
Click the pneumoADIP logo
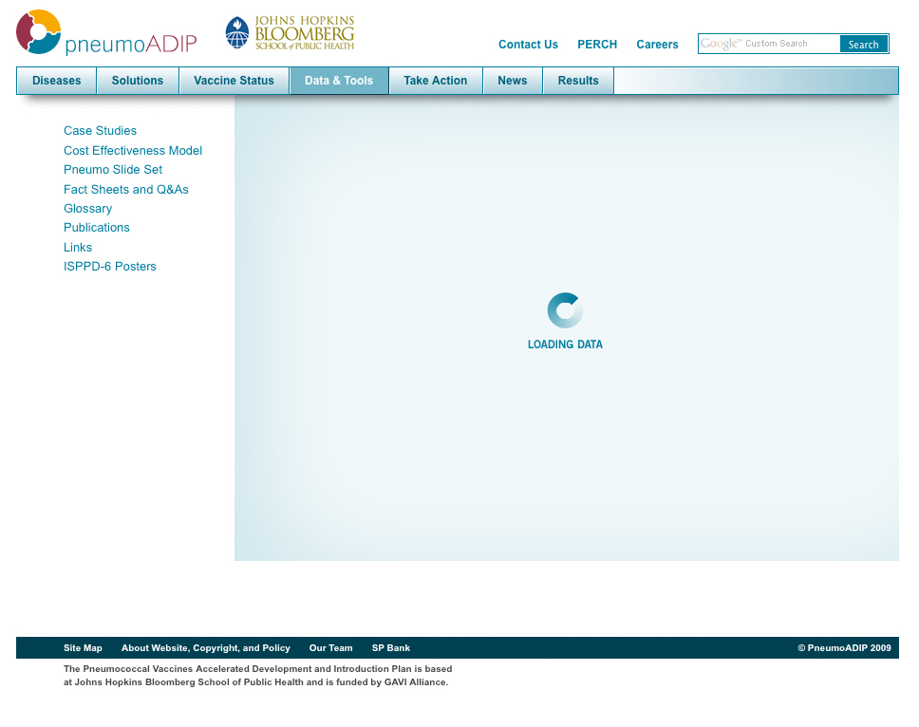105,33
